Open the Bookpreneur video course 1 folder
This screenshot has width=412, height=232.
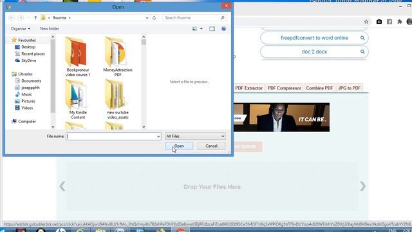click(x=78, y=57)
